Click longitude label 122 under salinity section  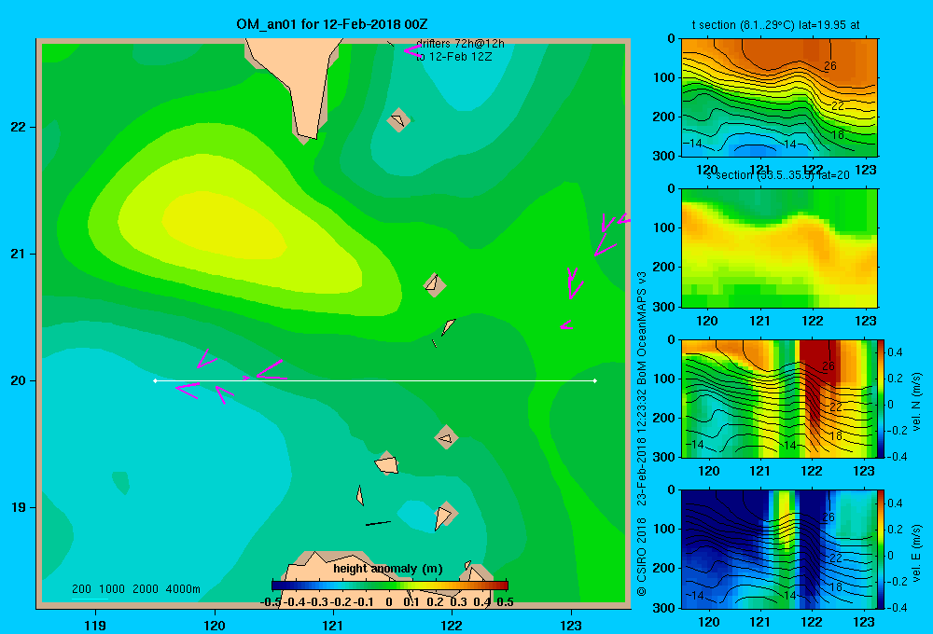coord(813,321)
